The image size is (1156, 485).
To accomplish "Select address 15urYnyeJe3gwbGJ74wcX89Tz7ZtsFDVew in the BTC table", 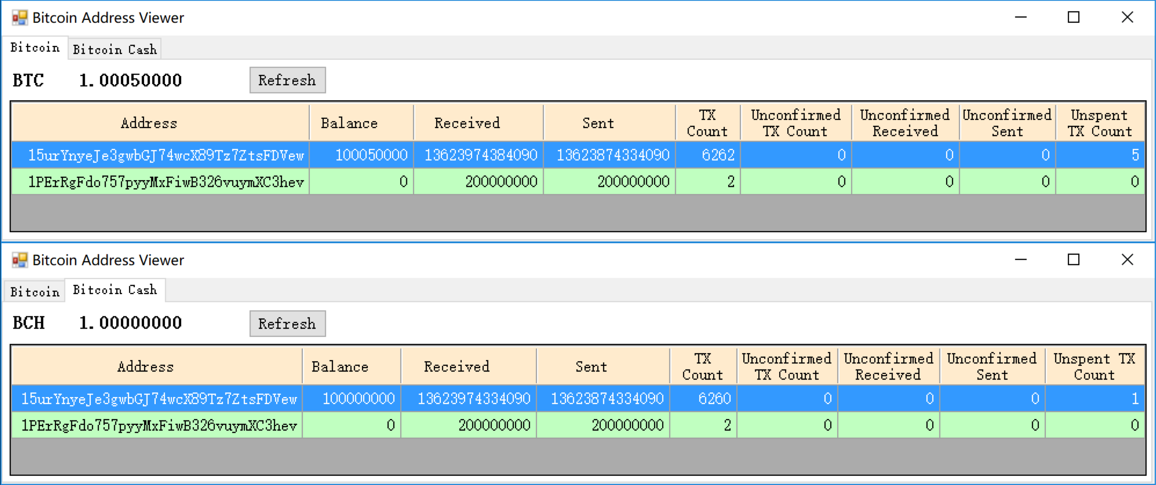I will [161, 155].
